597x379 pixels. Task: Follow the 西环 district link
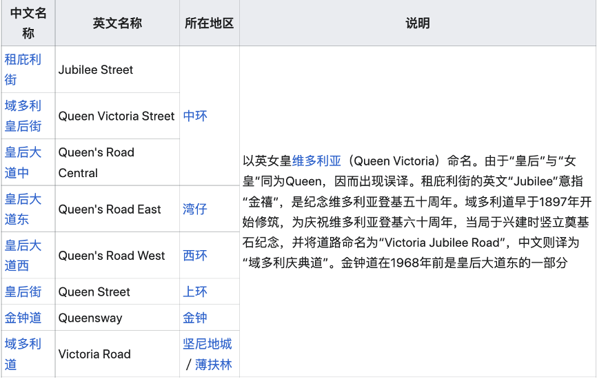195,256
